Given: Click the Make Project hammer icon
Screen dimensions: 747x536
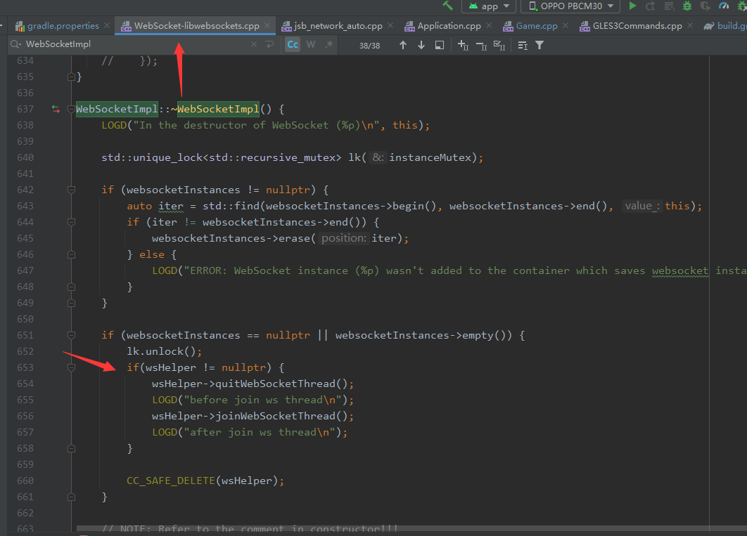Looking at the screenshot, I should click(x=447, y=6).
